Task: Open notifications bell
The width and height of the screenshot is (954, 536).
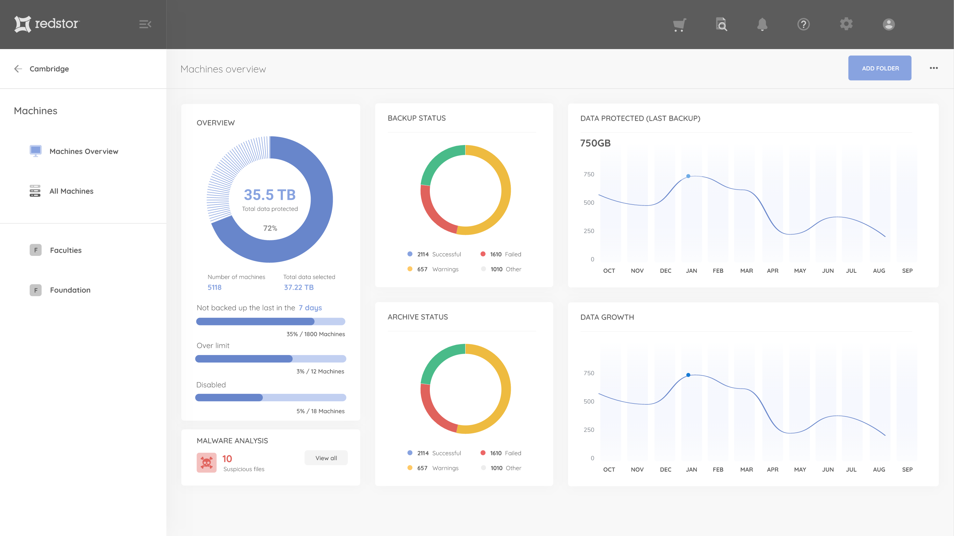Action: pyautogui.click(x=762, y=25)
